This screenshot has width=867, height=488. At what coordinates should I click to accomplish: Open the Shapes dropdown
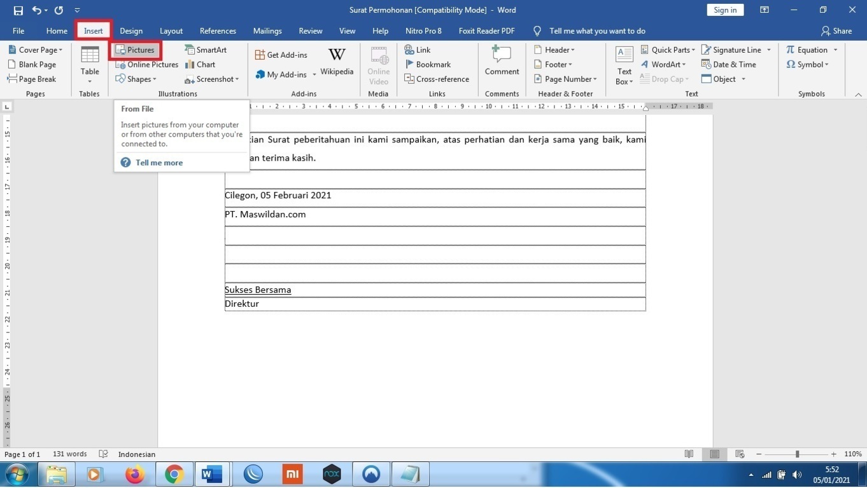click(x=136, y=79)
